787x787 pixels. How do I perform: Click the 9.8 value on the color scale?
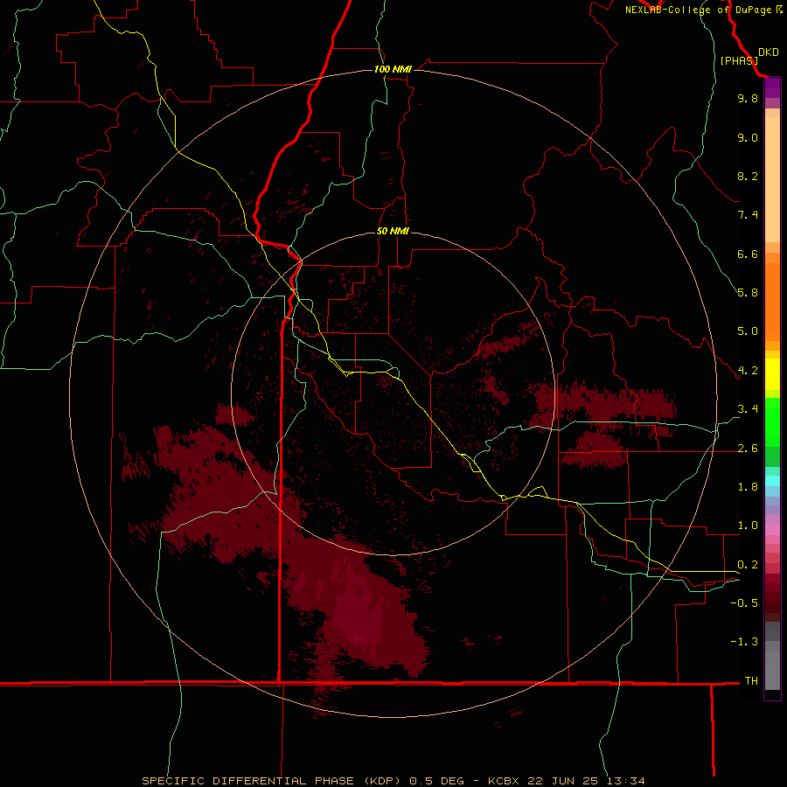click(x=748, y=98)
